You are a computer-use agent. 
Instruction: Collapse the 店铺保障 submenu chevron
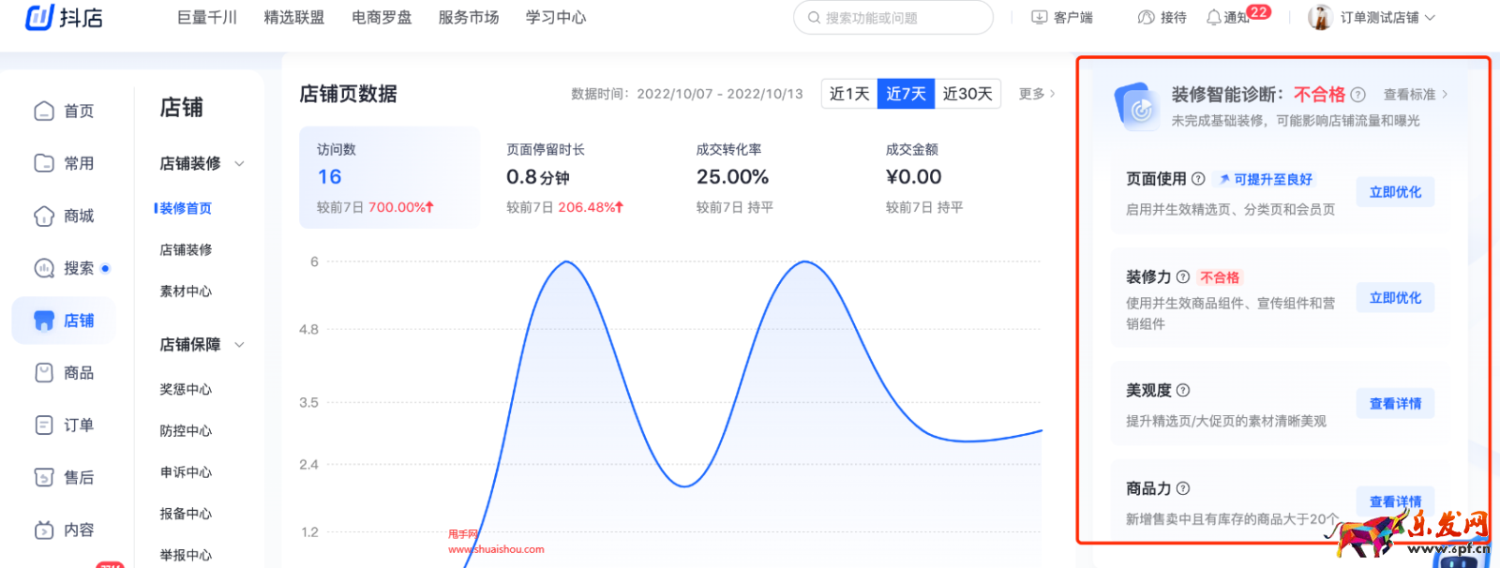pyautogui.click(x=240, y=345)
